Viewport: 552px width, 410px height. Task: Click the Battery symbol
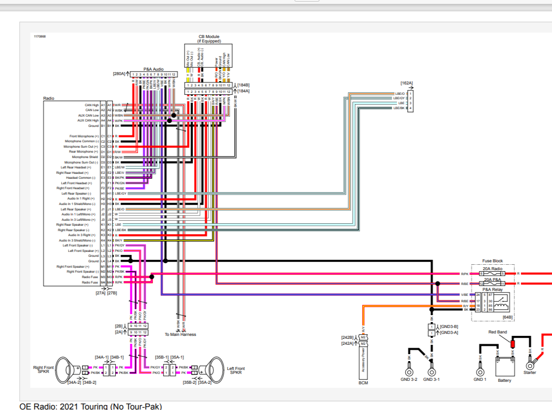[504, 367]
